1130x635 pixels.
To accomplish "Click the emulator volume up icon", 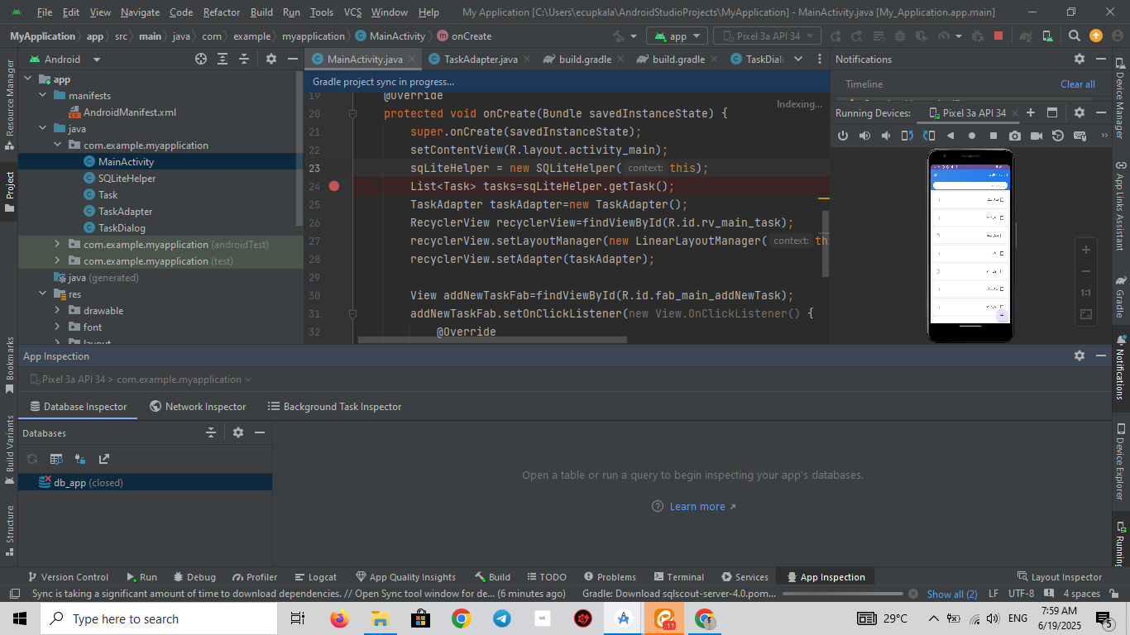I will click(864, 136).
